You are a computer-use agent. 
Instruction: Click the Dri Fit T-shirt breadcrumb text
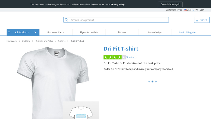77,41
